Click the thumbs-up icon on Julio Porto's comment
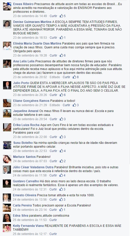This screenshot has height=236, width=130. point(61,95)
